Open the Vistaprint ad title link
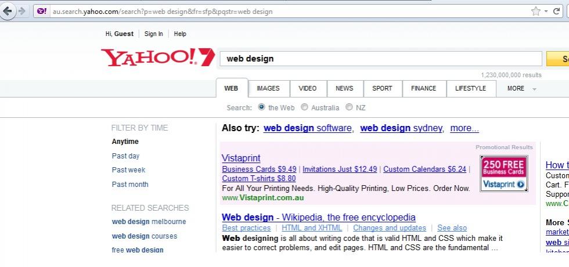Viewport: 569px width, 267px height. (x=241, y=158)
